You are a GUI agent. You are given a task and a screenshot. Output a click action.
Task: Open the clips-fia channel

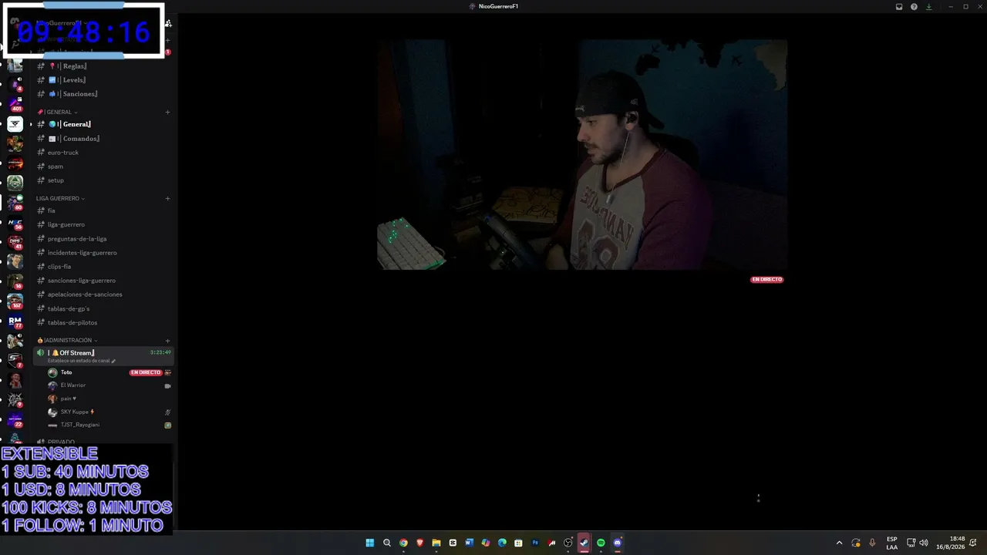(103, 267)
